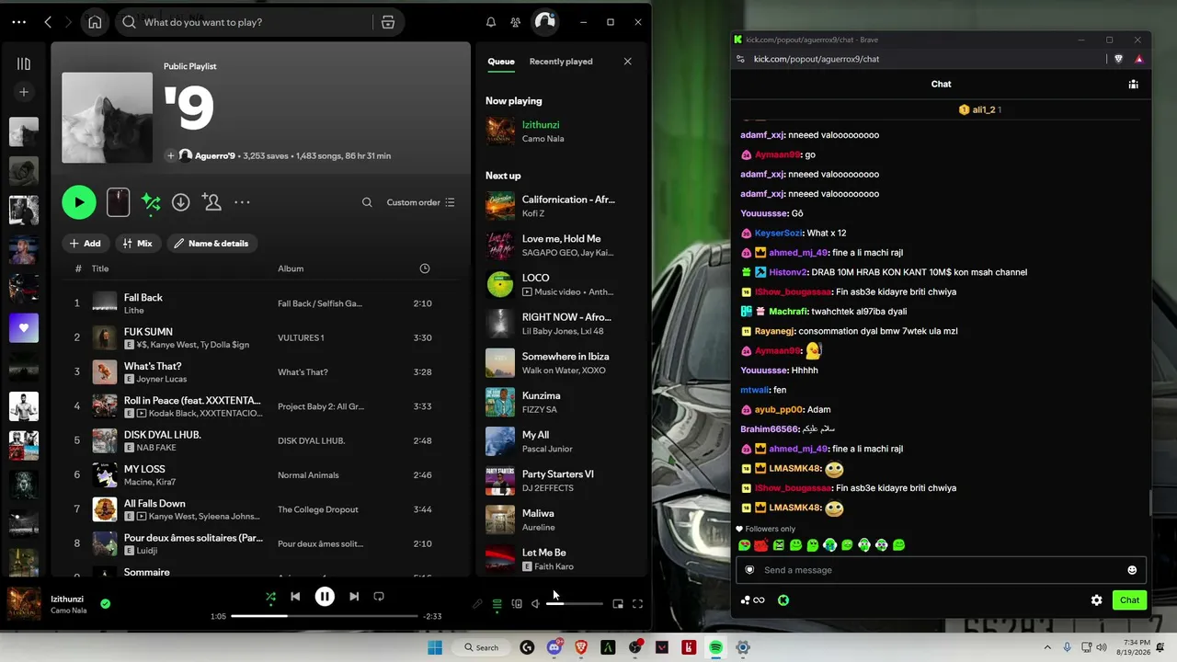Switch to the Recently played tab
Screen dimensions: 1177x662
click(561, 62)
